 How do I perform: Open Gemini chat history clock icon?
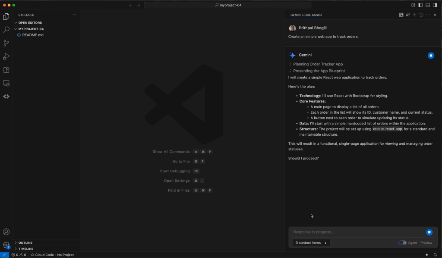tap(421, 15)
